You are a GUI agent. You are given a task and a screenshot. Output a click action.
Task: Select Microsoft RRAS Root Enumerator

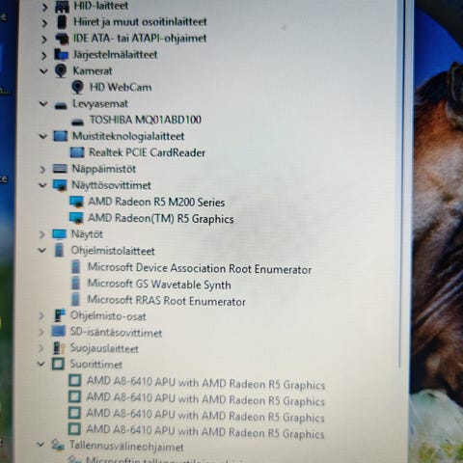click(167, 301)
